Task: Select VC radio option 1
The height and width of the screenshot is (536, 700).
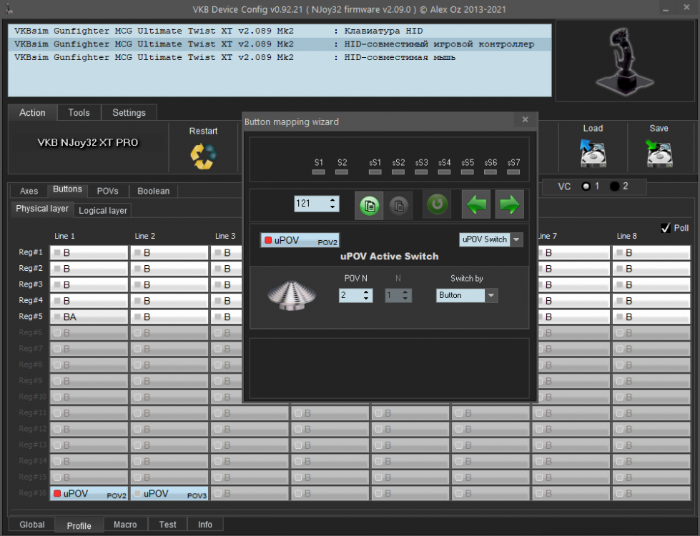Action: pyautogui.click(x=586, y=186)
